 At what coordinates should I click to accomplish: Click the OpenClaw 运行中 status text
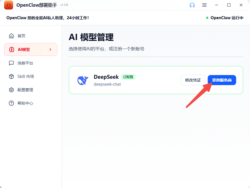tap(227, 18)
